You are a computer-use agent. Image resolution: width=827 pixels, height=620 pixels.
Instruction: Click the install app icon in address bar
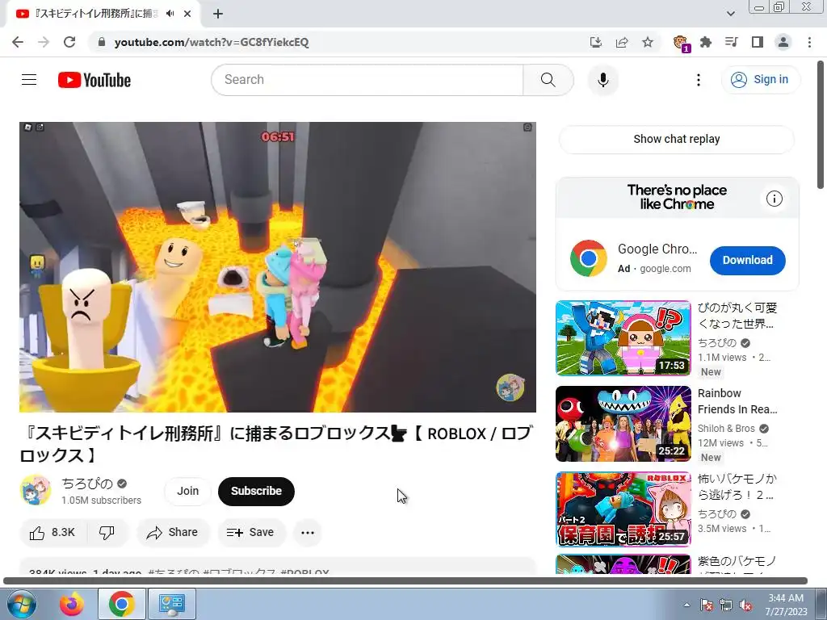coord(595,42)
